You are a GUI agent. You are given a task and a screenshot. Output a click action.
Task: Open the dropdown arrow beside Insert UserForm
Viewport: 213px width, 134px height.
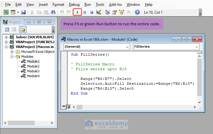pos(18,12)
